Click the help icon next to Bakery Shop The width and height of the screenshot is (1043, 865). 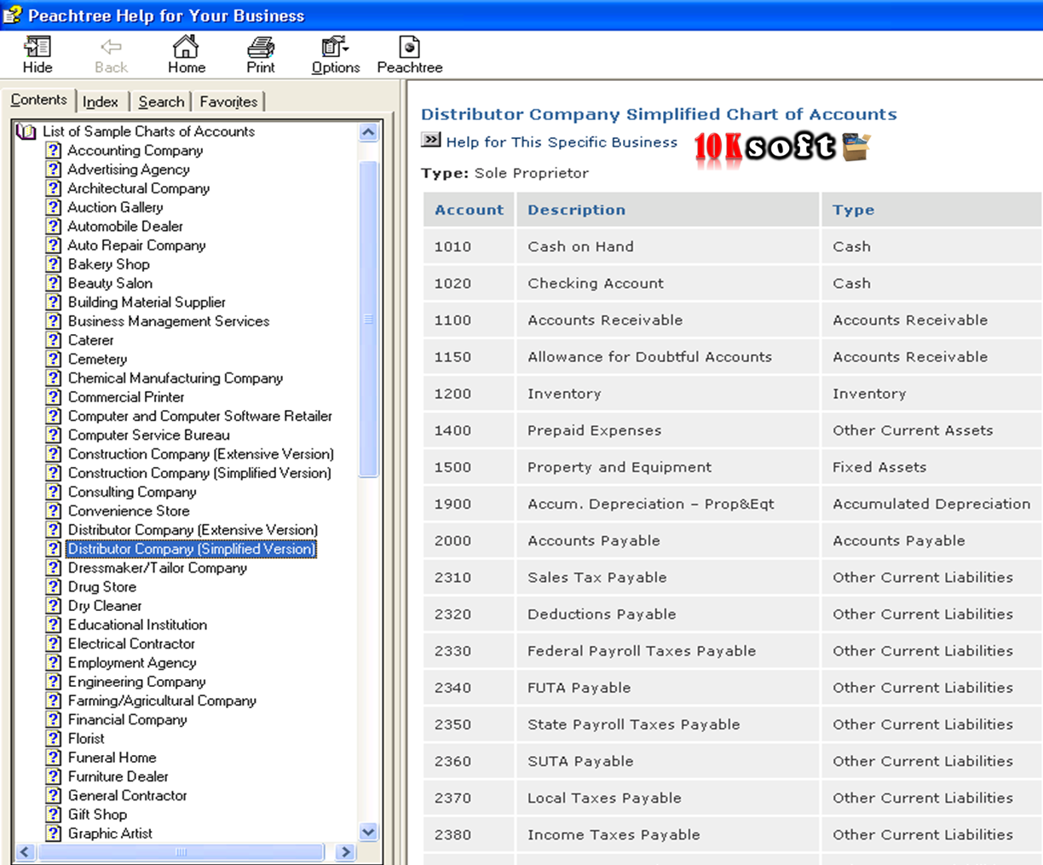pos(54,264)
